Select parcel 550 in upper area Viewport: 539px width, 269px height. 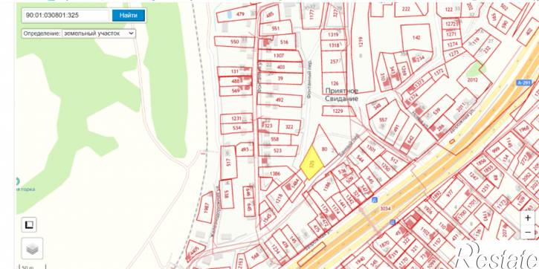(x=234, y=42)
